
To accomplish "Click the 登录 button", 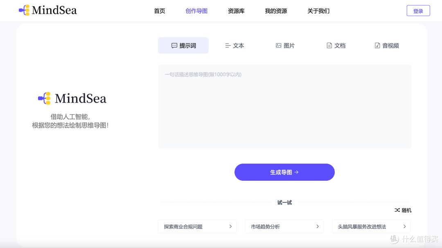I will (x=418, y=11).
